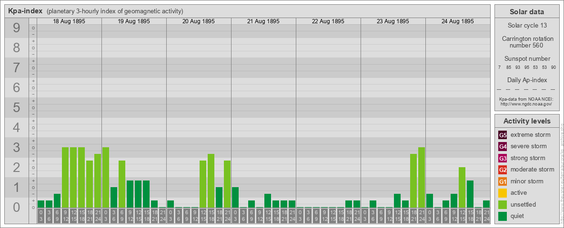Click the sunspot value '95'
Image resolution: width=564 pixels, height=228 pixels.
pos(526,67)
